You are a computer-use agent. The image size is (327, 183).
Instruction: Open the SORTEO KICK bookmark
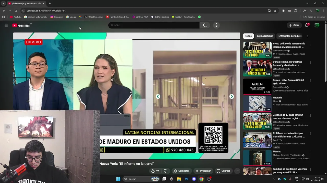(x=140, y=17)
